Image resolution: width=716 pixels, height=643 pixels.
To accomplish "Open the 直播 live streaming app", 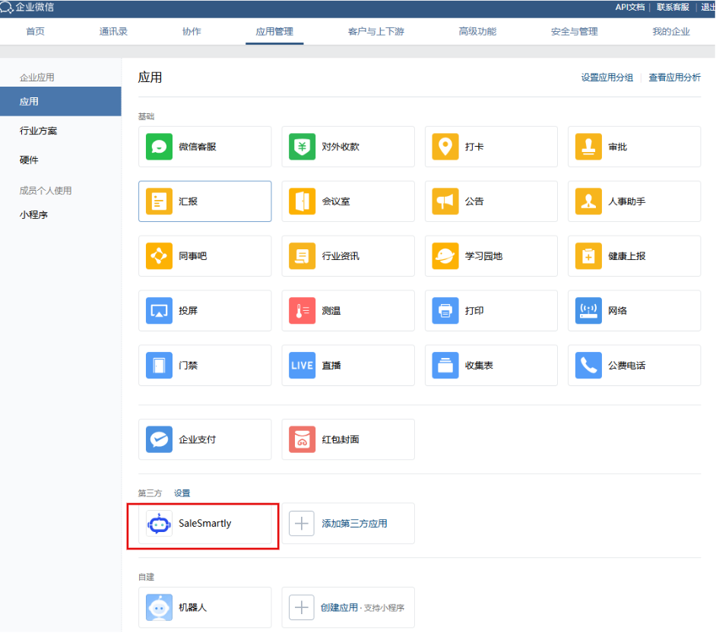I will pyautogui.click(x=347, y=365).
